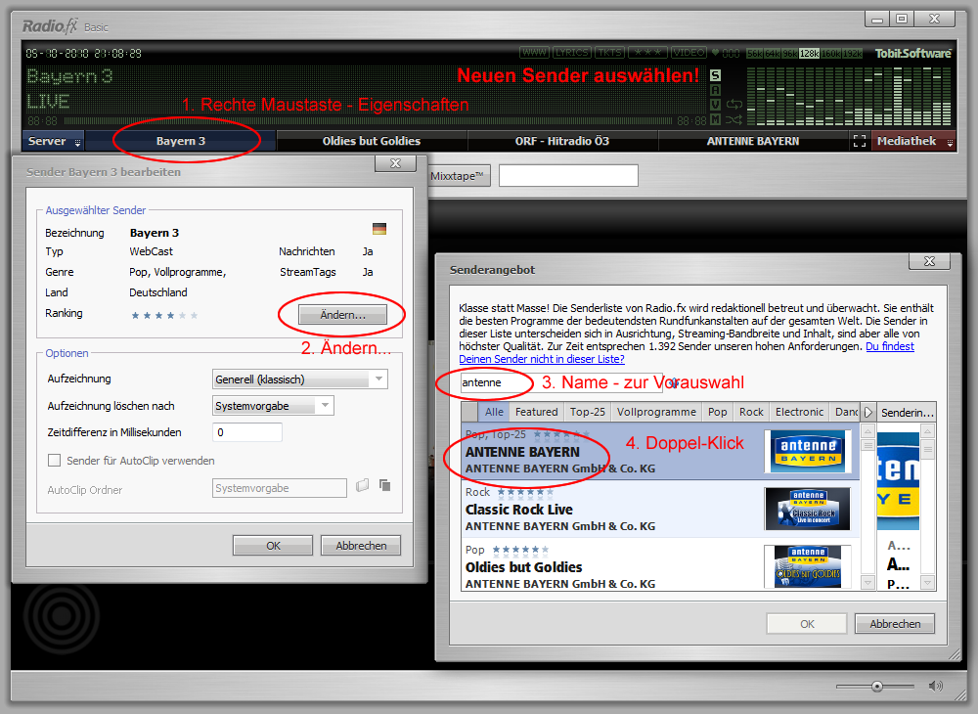978x714 pixels.
Task: Select the Electronic genre tab
Action: [x=799, y=412]
